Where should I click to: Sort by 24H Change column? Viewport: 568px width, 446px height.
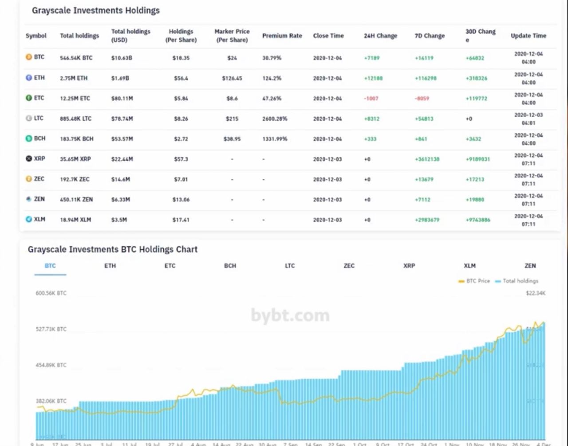coord(380,36)
